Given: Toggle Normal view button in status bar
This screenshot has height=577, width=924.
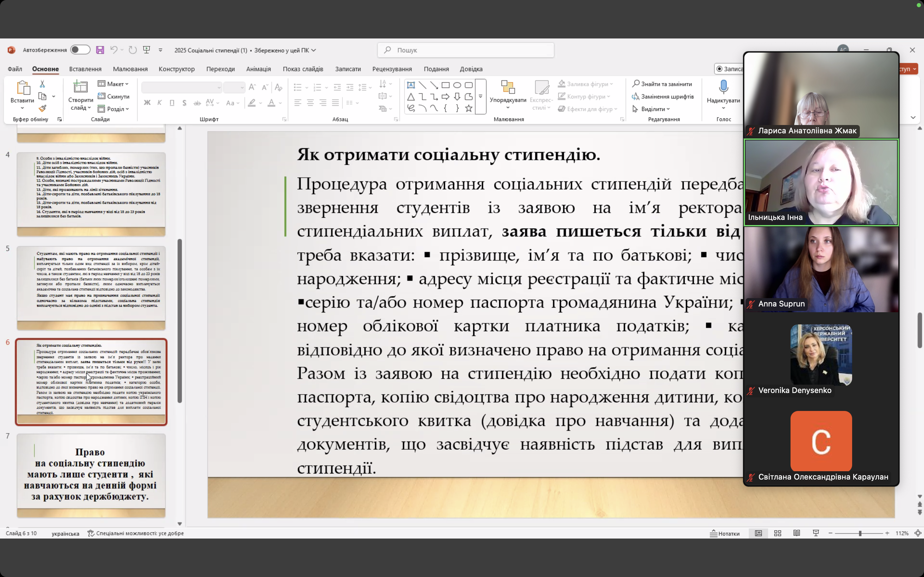Looking at the screenshot, I should tap(758, 533).
